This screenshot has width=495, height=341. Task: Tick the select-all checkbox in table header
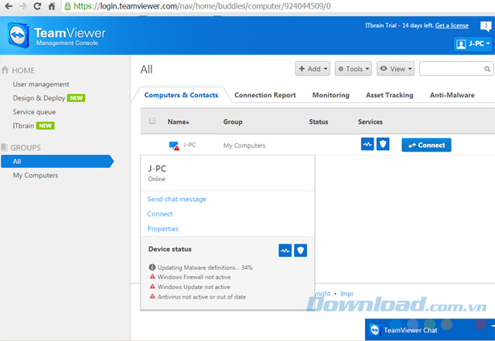tap(152, 121)
